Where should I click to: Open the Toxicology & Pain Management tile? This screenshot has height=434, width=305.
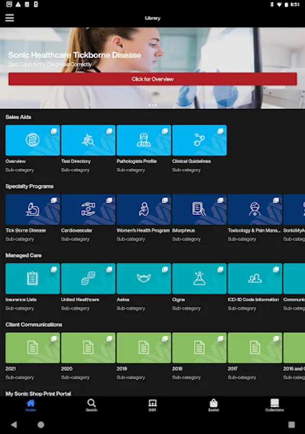pos(255,209)
